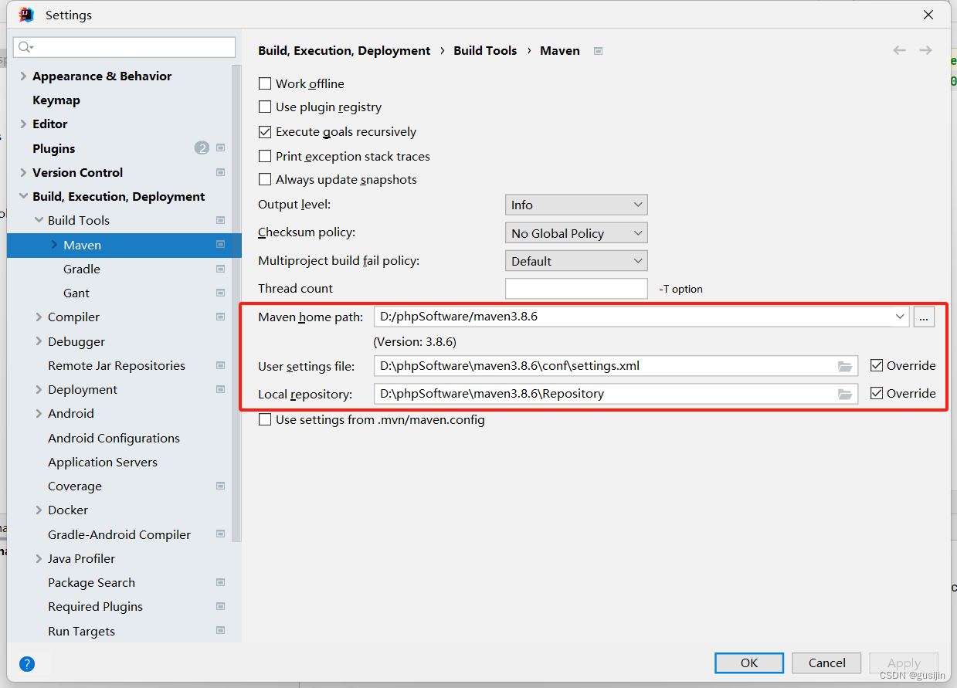
Task: Select Application Servers in tree
Action: [103, 462]
